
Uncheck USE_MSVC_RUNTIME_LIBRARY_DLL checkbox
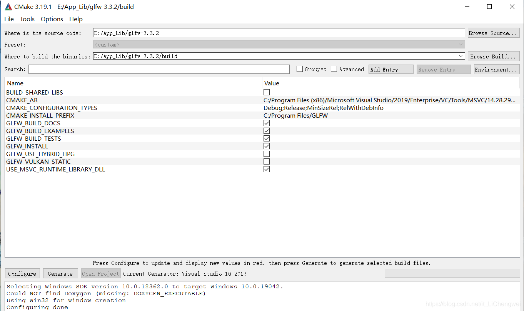[267, 169]
